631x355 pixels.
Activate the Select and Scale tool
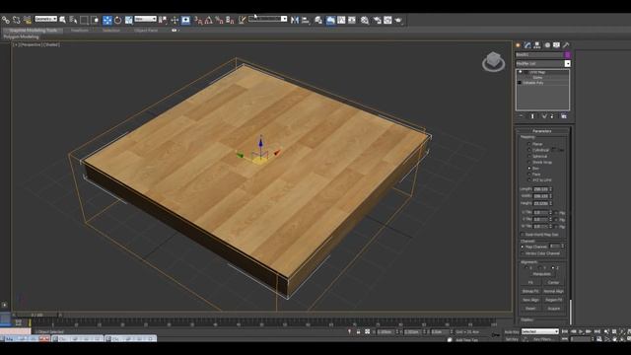click(x=129, y=20)
